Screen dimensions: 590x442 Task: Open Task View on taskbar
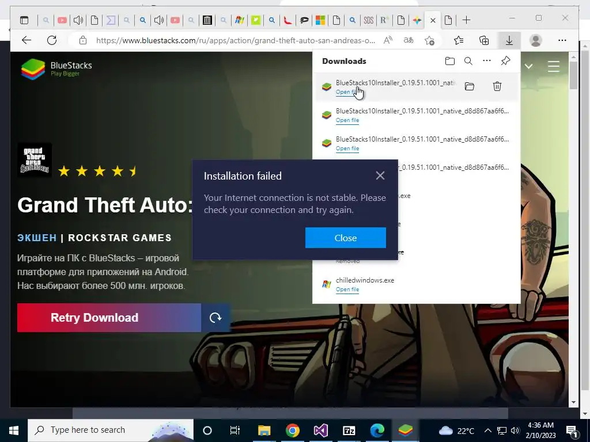coord(235,430)
